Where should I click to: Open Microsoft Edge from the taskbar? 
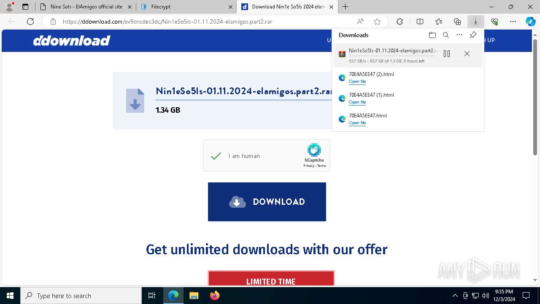tap(173, 296)
